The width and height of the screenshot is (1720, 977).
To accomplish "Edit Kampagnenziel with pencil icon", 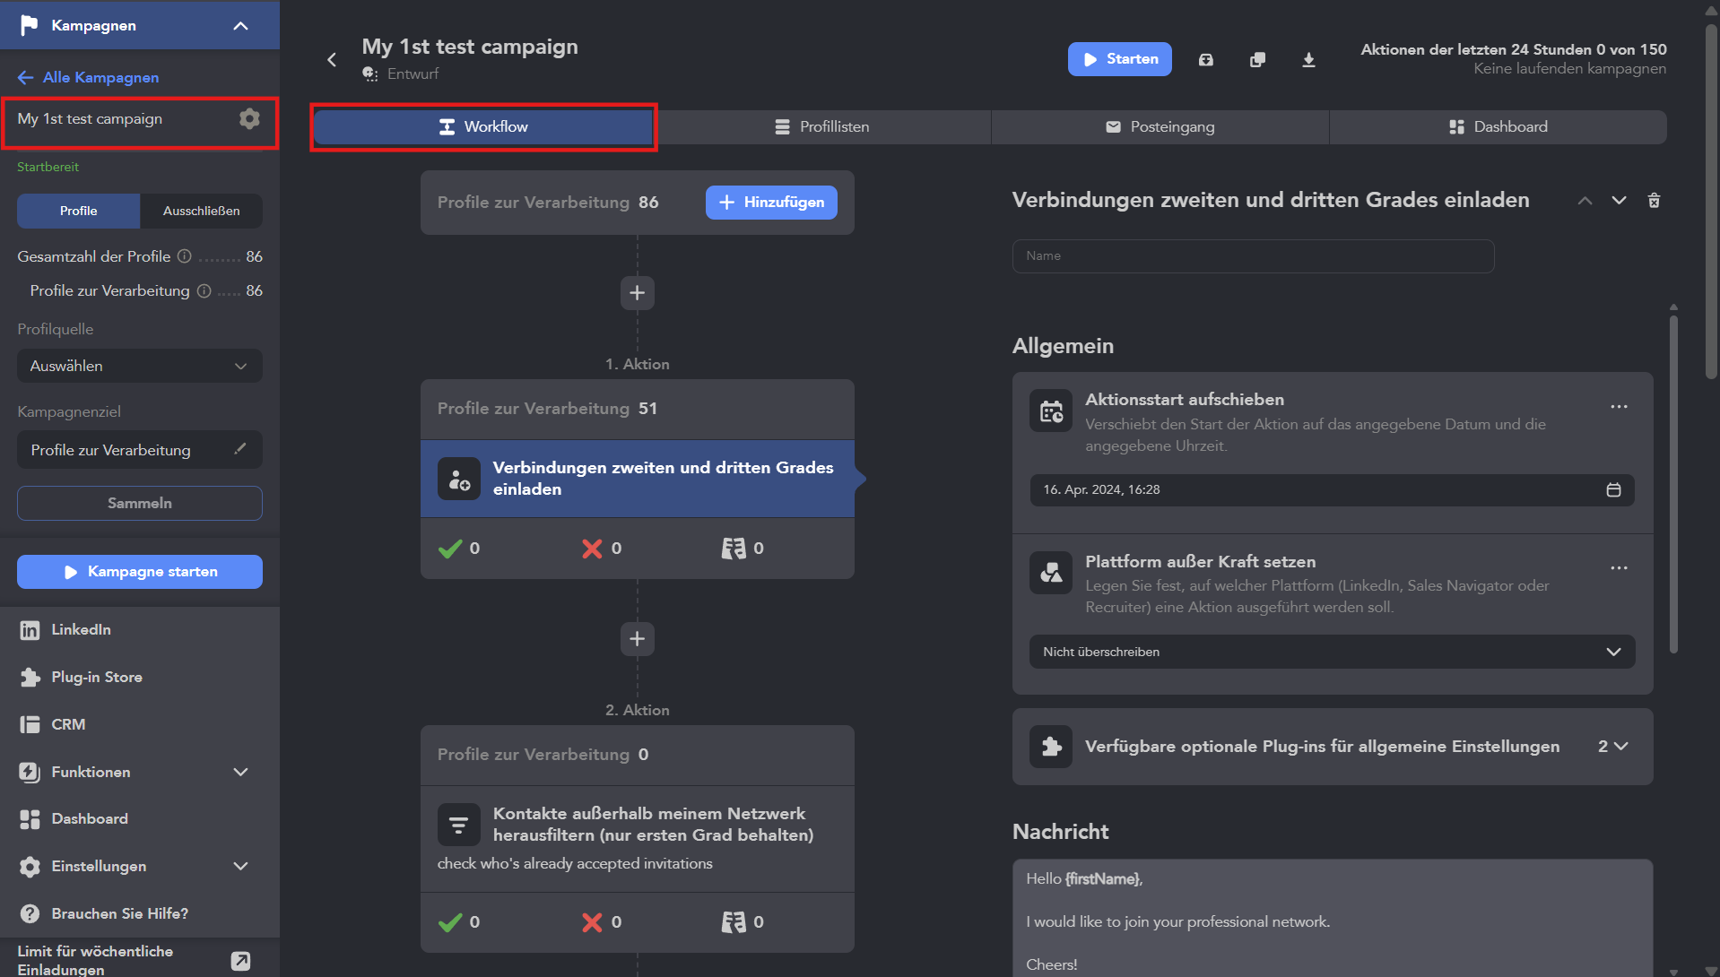I will click(240, 449).
